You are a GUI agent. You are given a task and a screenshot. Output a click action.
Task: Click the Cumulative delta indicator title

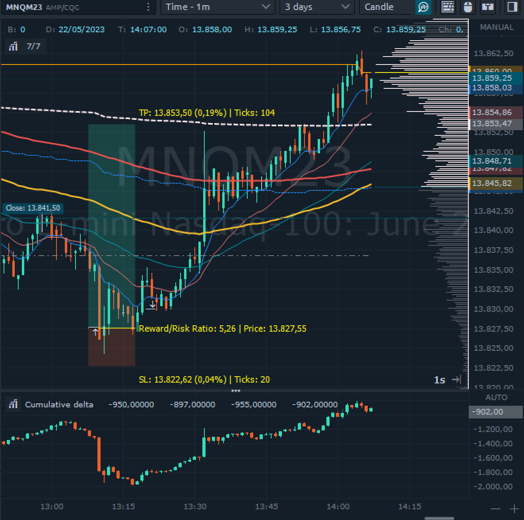coord(59,405)
